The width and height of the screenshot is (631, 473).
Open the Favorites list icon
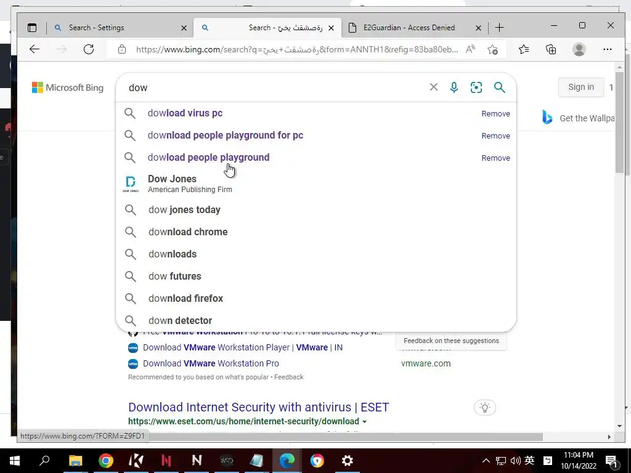524,49
